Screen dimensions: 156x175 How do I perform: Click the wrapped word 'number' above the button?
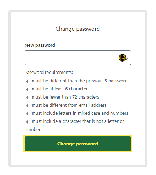[33, 130]
